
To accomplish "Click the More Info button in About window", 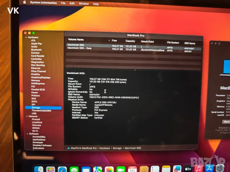I will 226,122.
